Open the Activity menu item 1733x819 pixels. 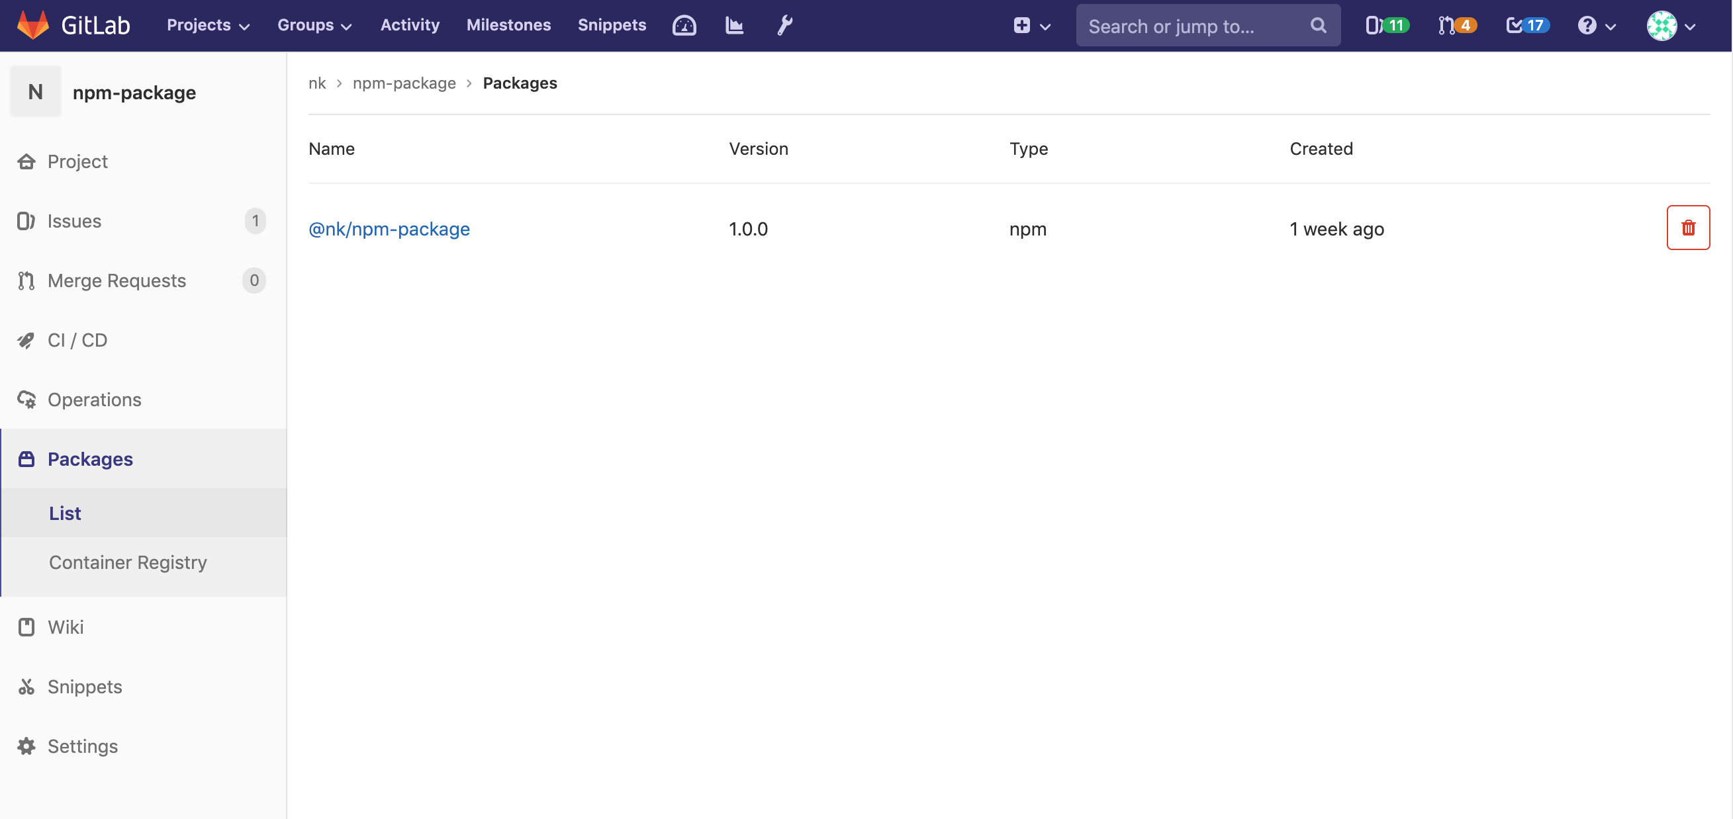tap(410, 25)
